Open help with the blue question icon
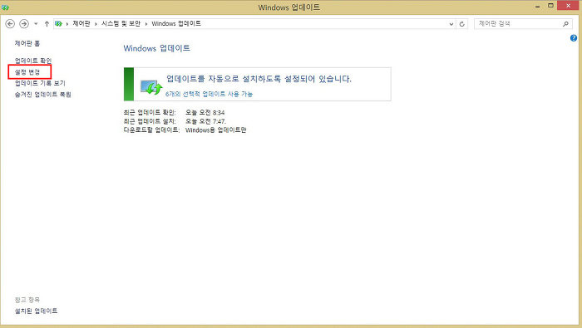 pos(574,38)
